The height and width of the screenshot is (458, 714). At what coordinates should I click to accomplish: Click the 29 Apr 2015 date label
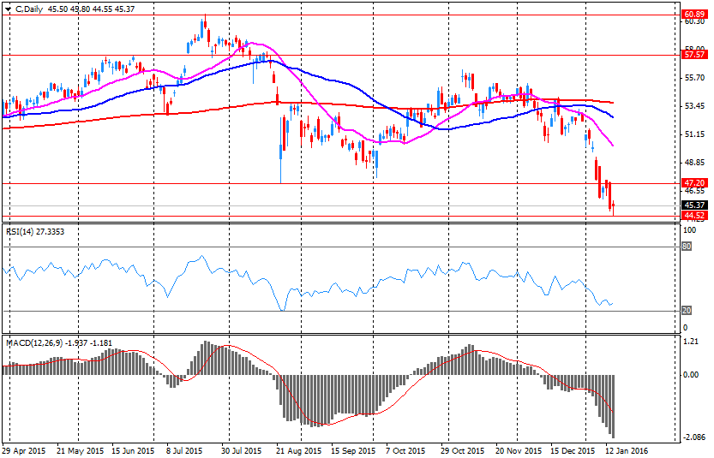click(24, 449)
